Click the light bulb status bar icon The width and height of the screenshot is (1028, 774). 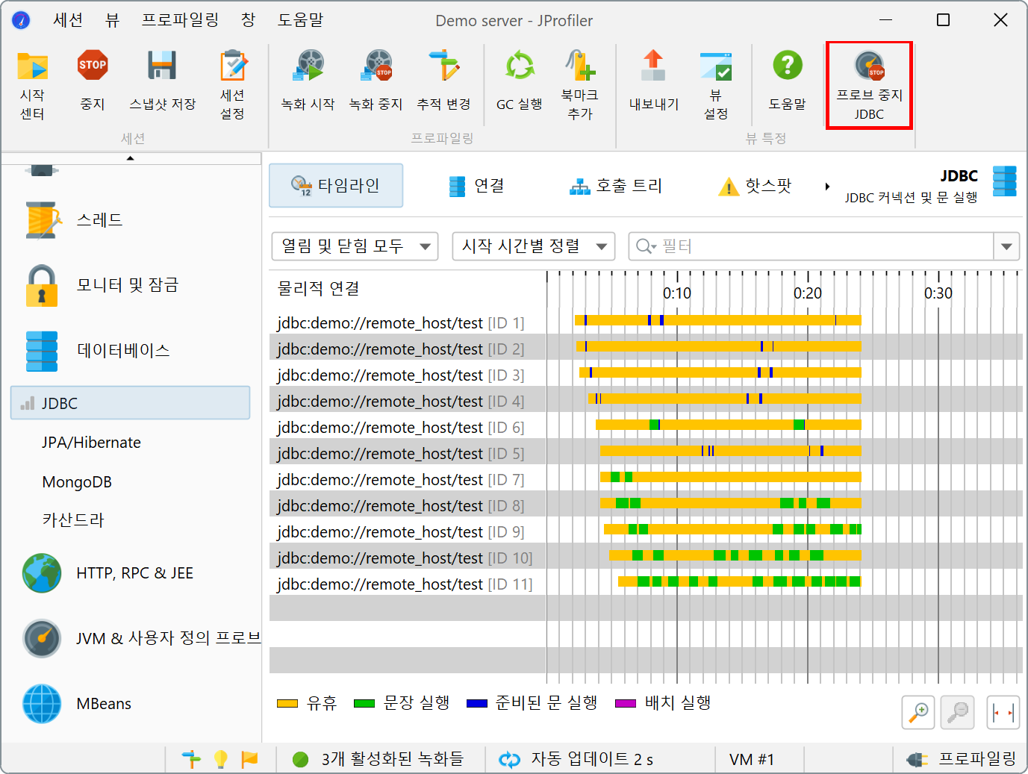pos(220,759)
